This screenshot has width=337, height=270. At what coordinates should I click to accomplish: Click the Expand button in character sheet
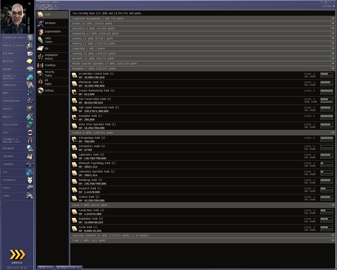point(329,6)
